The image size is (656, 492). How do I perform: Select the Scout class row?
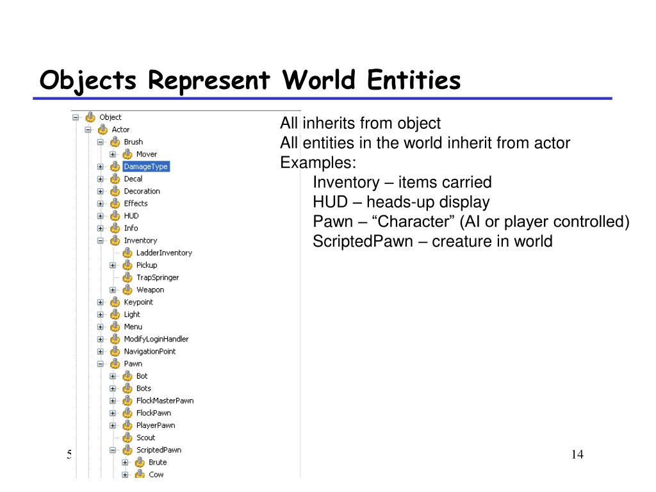[145, 438]
